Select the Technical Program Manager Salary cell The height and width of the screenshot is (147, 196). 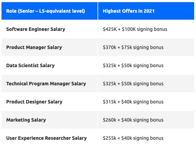click(46, 84)
